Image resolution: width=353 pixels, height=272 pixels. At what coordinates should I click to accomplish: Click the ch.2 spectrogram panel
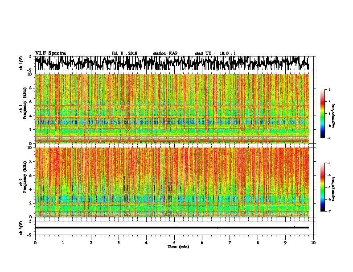pos(172,182)
